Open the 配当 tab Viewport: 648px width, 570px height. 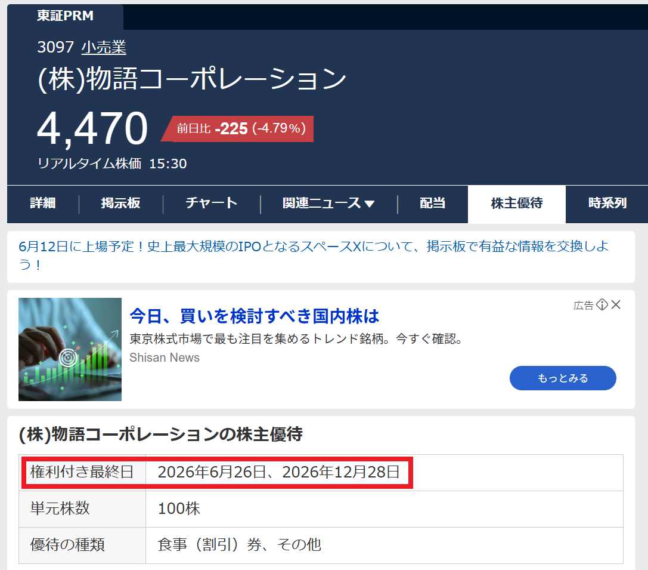point(432,204)
